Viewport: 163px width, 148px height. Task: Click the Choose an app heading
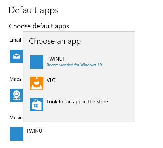(55, 41)
